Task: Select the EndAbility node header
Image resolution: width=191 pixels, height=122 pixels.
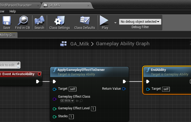Action: [x=167, y=72]
